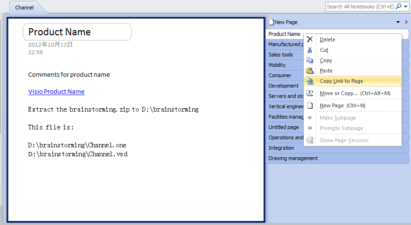Click the text This file is:
411x225 pixels.
click(x=51, y=127)
